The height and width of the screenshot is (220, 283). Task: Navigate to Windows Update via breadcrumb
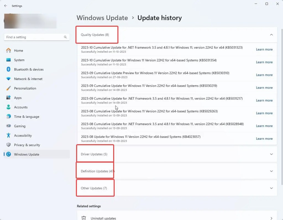[102, 18]
